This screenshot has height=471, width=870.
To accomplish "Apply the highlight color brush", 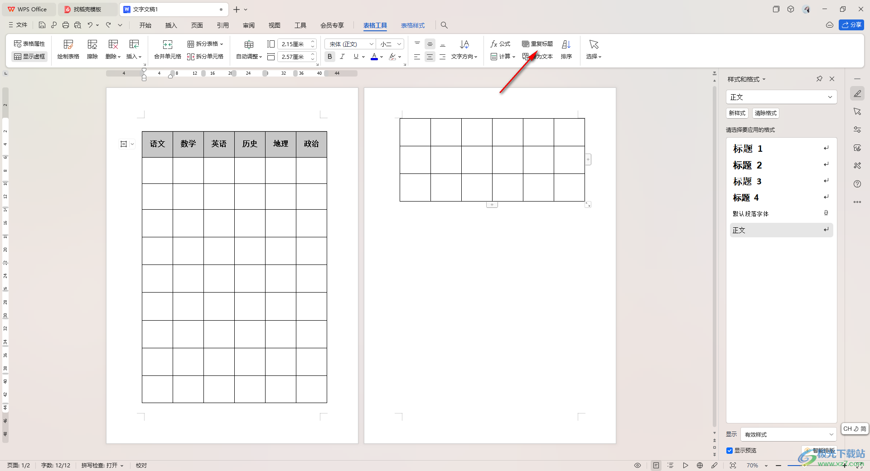I will coord(392,57).
